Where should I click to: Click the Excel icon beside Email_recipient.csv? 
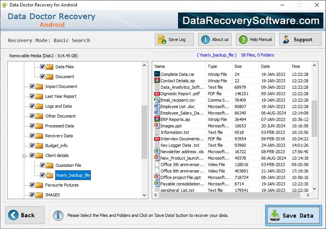157,100
